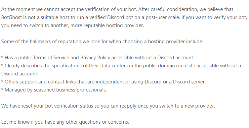Click the 'Clearly describes the specifications' bullet
Screen dimensions: 249x128
click(x=121, y=70)
